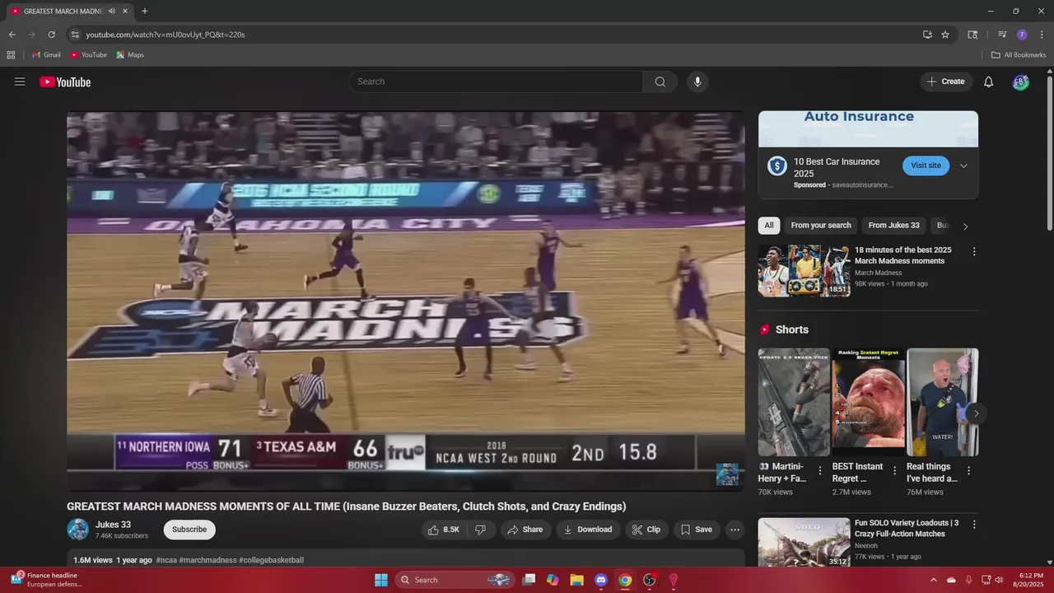Select From your search chip
The height and width of the screenshot is (593, 1054).
click(x=821, y=226)
